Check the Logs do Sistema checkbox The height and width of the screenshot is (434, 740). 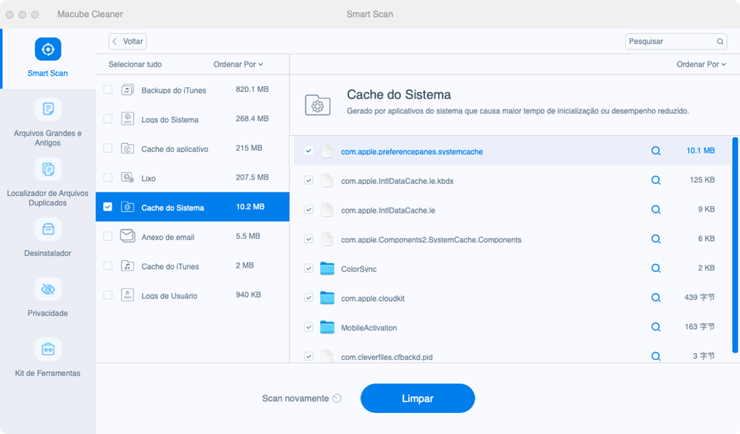(108, 119)
